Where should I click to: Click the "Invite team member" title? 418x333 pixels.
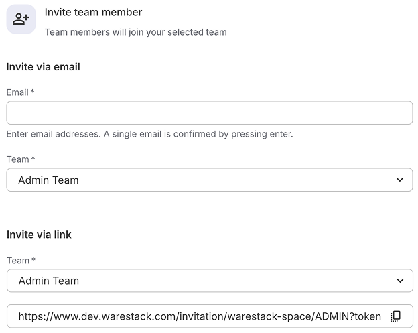tap(93, 12)
